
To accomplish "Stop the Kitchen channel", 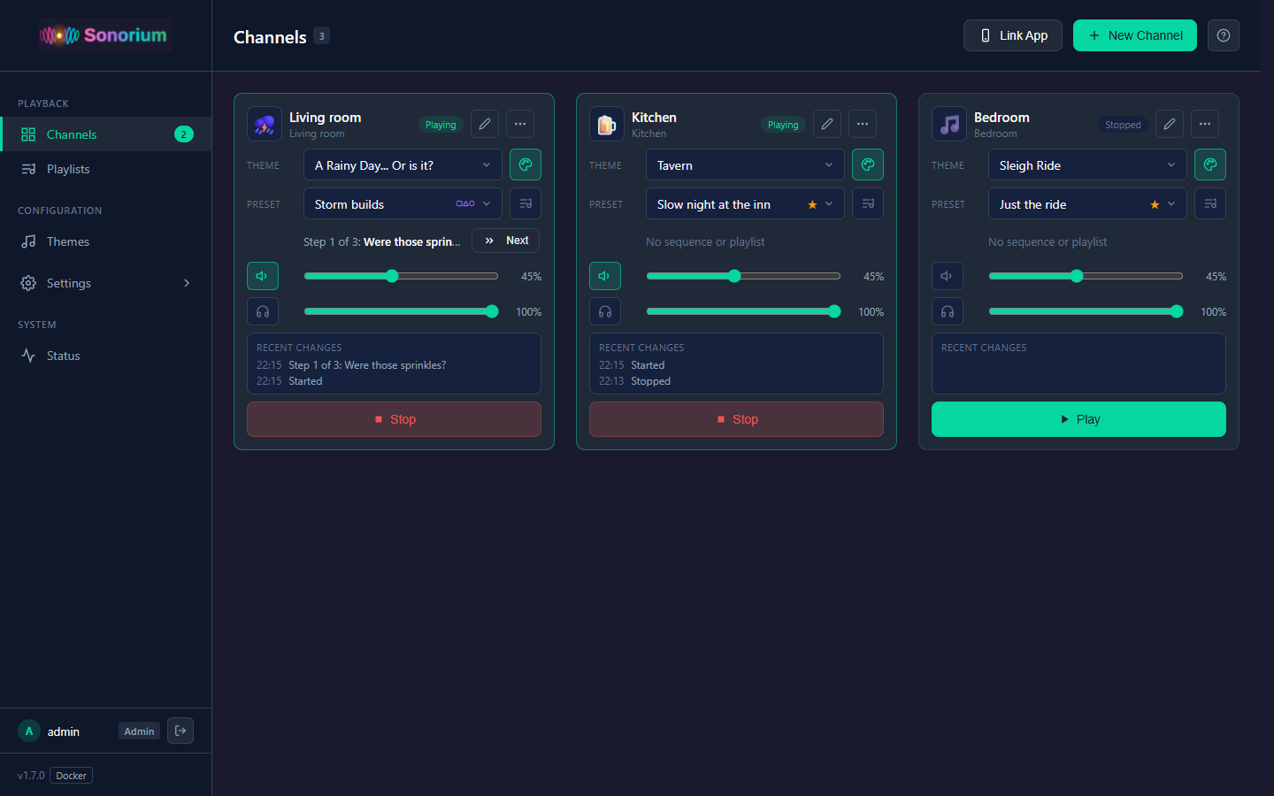I will 736,419.
